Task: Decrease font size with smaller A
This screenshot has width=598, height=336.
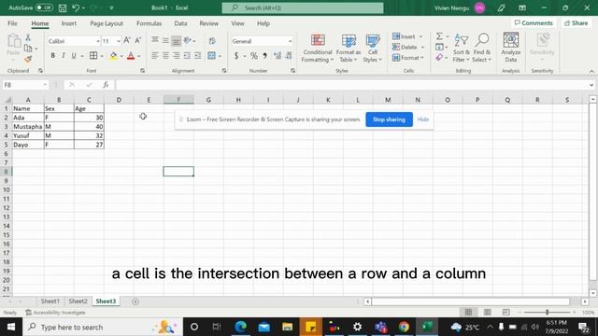Action: click(x=138, y=40)
